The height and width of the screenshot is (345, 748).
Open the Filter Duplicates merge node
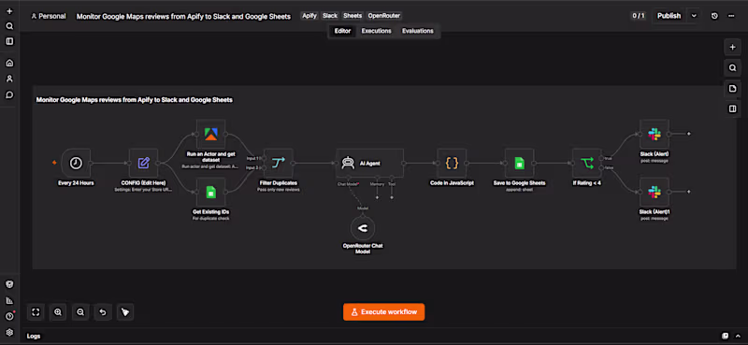278,163
